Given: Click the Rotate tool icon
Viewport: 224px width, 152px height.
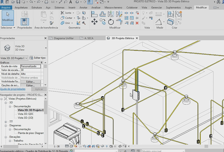Looking at the screenshot, I should 111,22.
